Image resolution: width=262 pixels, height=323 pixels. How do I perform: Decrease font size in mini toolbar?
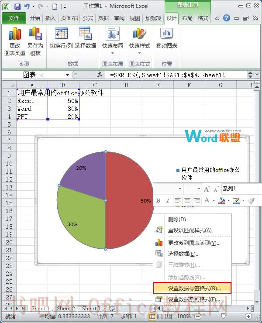coord(216,189)
